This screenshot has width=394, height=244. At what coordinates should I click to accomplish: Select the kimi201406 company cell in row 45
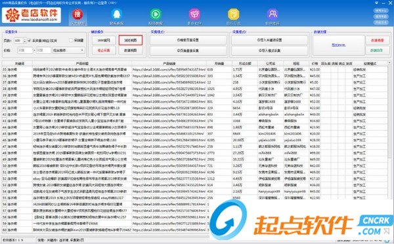coord(271,134)
